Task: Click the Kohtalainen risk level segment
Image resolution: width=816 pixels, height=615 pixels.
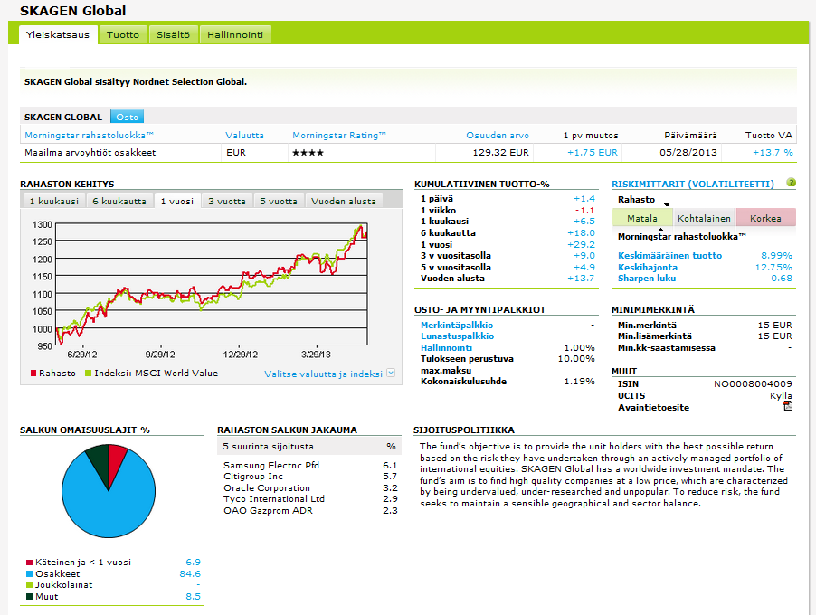Action: [704, 218]
